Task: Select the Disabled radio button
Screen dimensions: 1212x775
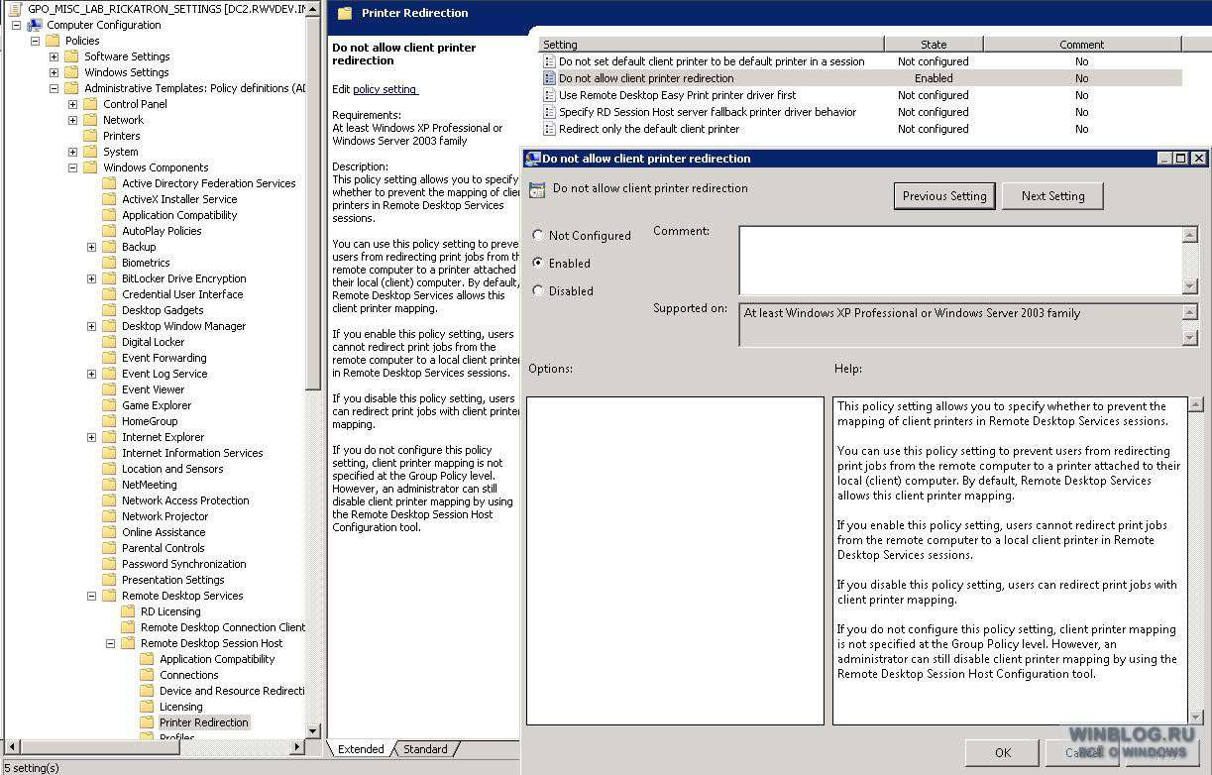Action: coord(538,291)
